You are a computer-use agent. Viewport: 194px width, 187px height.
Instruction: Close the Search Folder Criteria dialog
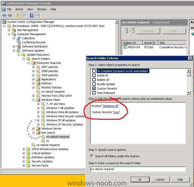[190, 58]
